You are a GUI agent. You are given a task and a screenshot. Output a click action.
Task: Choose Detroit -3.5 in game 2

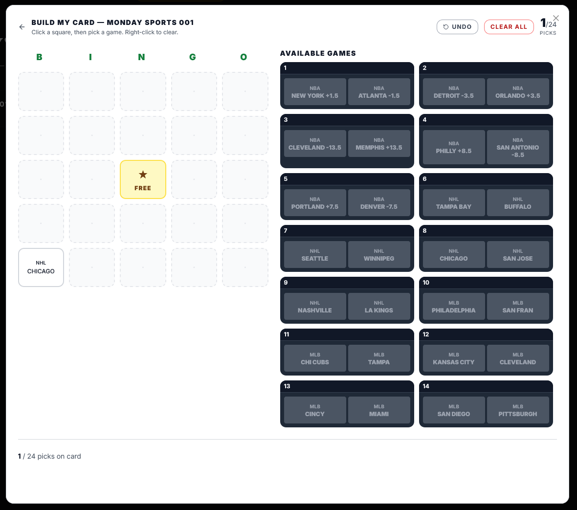(x=454, y=92)
